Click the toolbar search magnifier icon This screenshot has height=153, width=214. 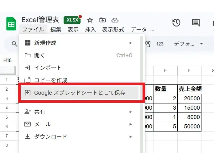(14, 44)
